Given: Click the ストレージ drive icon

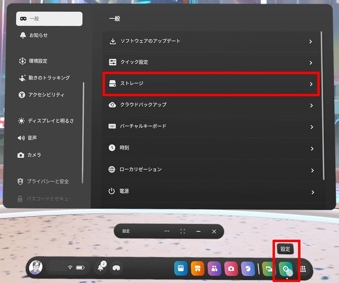Looking at the screenshot, I should 112,83.
